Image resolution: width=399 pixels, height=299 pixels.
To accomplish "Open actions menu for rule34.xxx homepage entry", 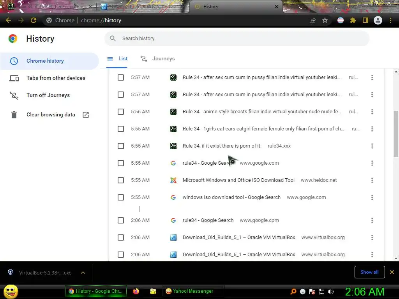I will (x=372, y=146).
